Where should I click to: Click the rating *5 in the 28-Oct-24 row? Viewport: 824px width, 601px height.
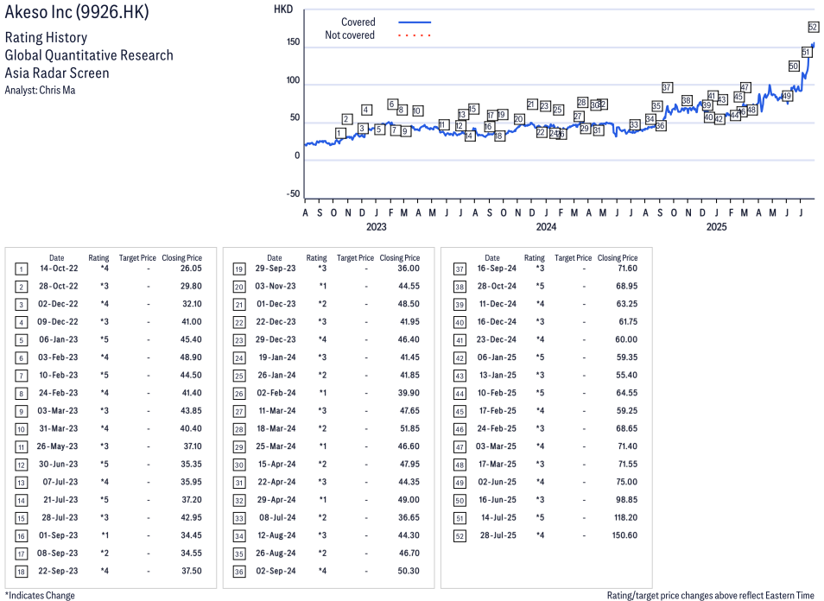540,287
